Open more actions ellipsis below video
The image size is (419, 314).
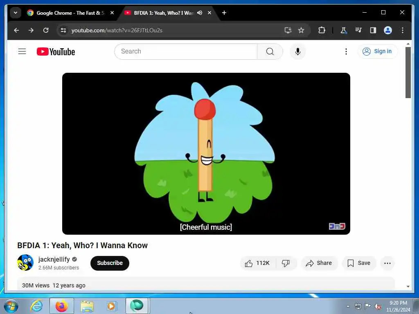click(387, 263)
